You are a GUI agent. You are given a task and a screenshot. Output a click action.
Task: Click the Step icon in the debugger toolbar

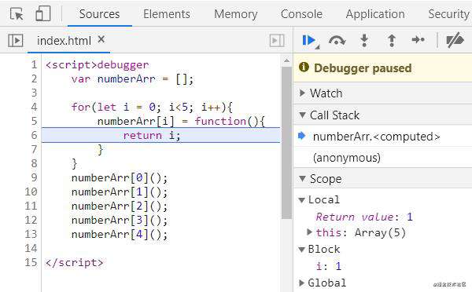(x=419, y=40)
